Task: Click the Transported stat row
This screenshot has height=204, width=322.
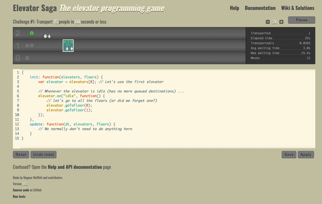Action: coord(280,33)
